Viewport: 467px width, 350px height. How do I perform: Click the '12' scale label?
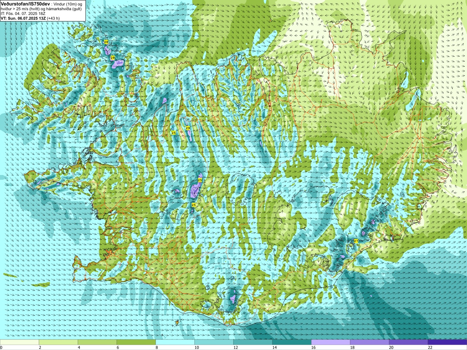tap(235, 348)
